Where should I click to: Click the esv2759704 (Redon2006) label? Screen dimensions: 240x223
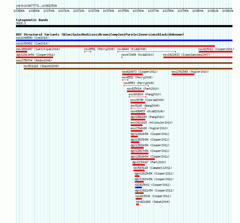34,60
